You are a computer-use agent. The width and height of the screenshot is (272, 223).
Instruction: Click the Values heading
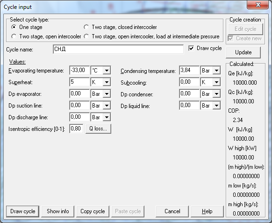coord(17,62)
